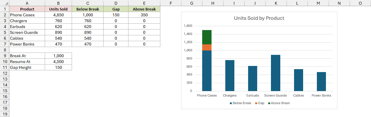Select the Resume At label cell

27,62
